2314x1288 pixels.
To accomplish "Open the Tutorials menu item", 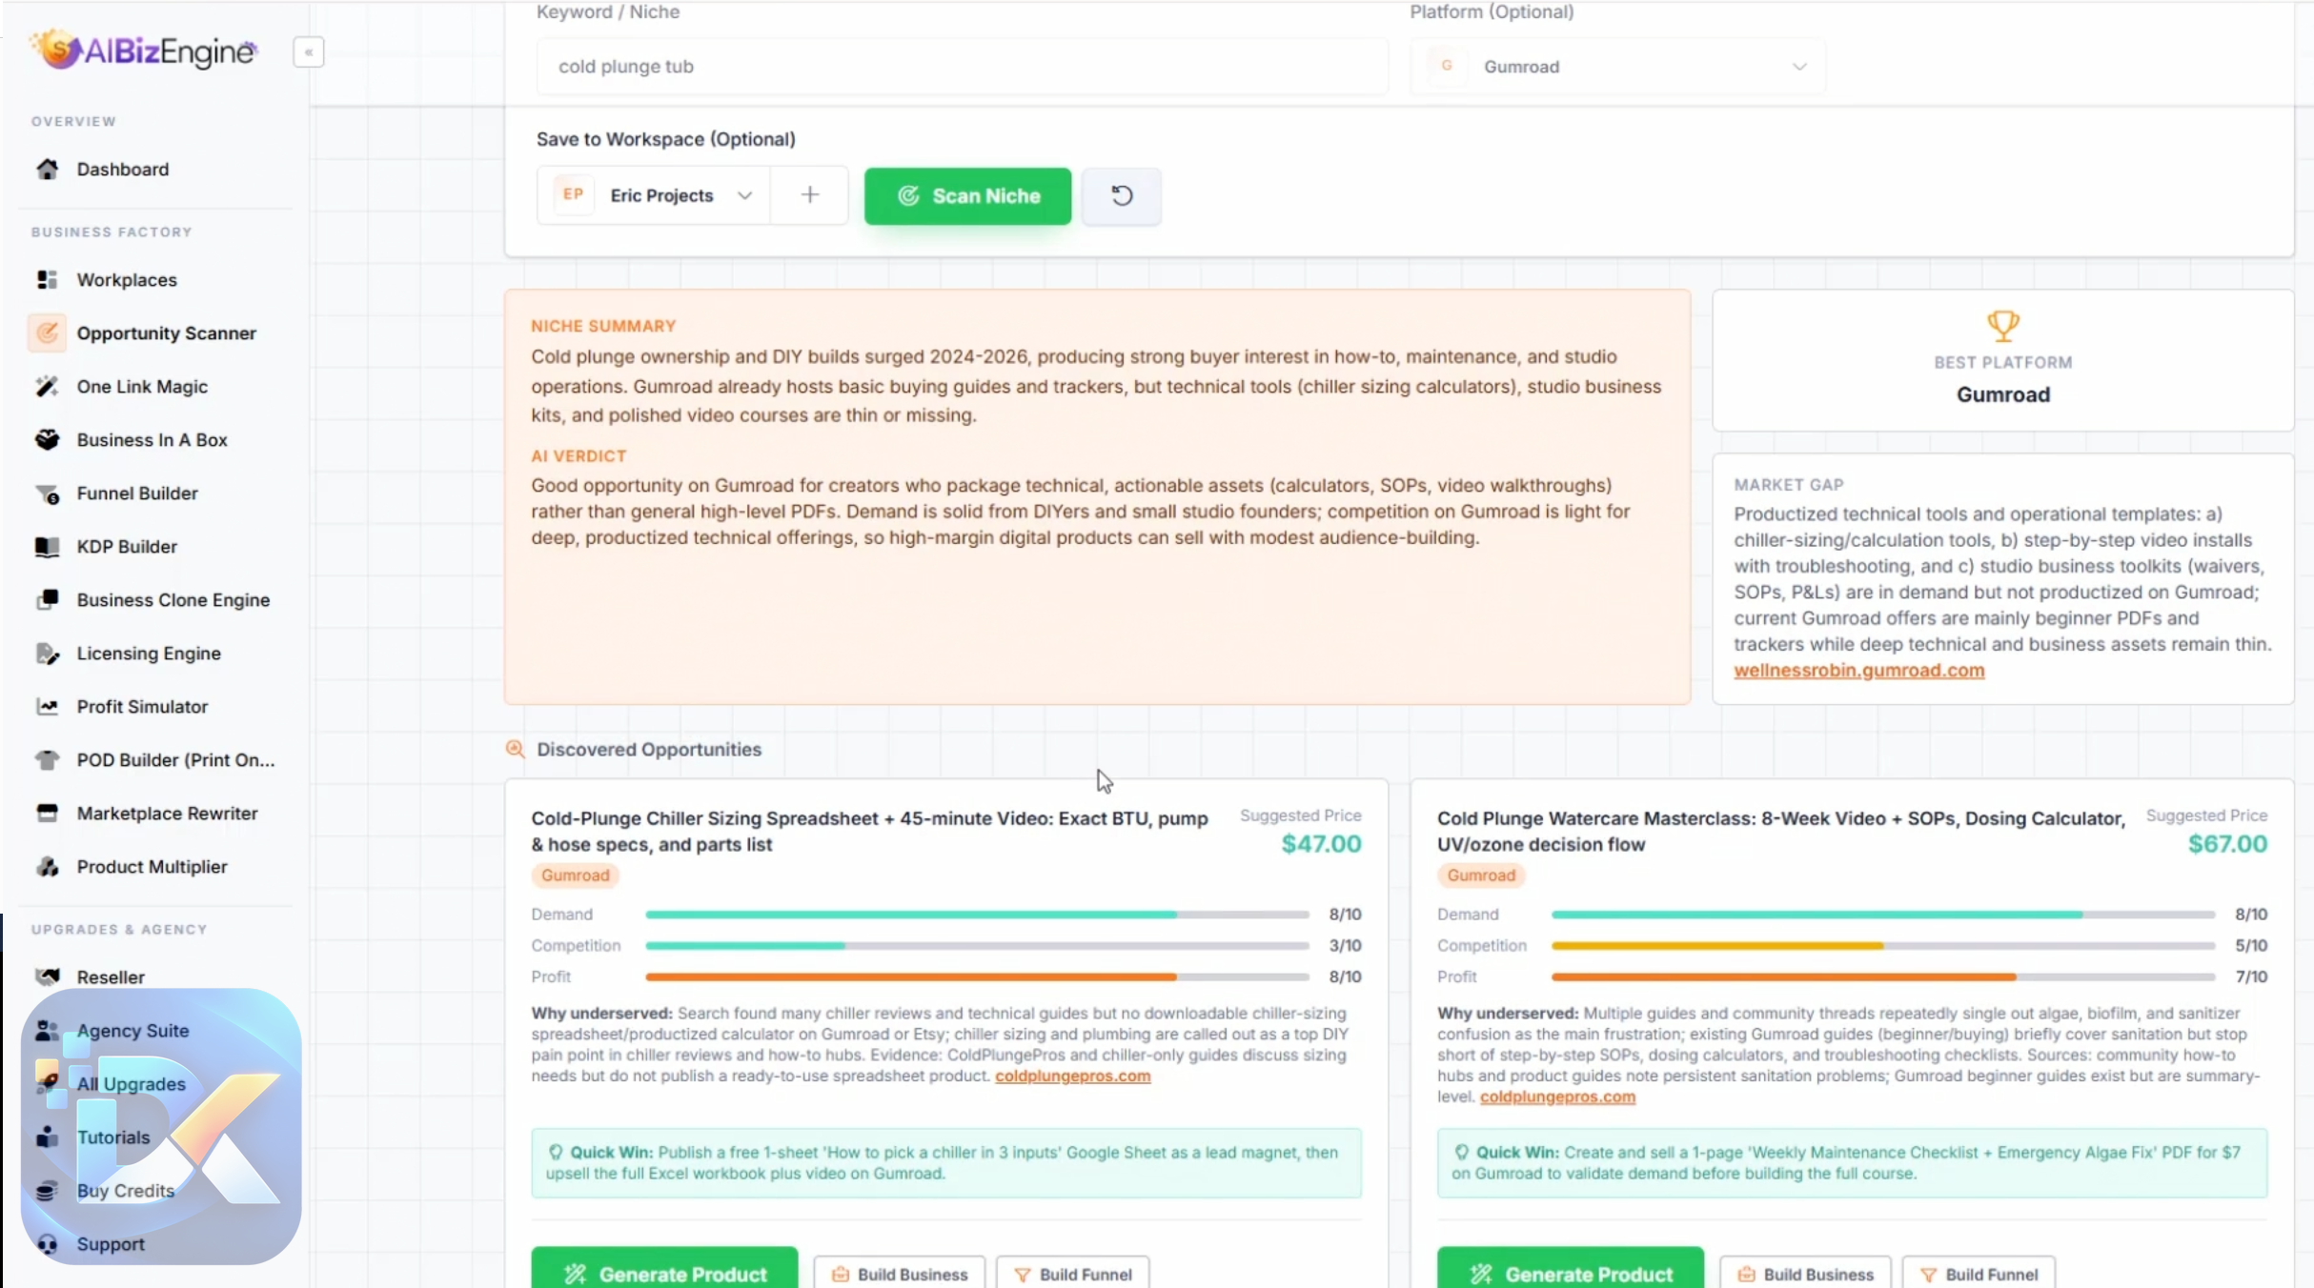I will (113, 1137).
